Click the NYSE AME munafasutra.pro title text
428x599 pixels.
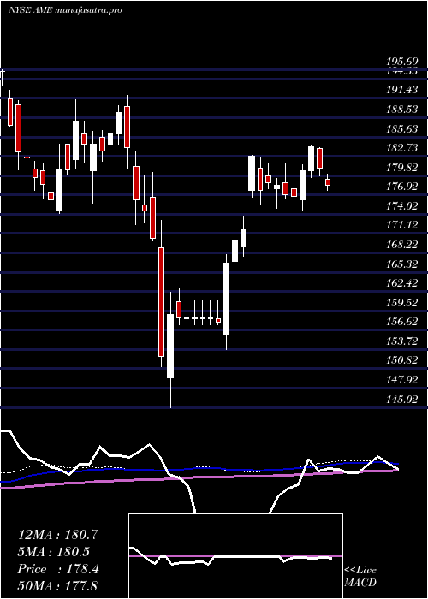(65, 10)
